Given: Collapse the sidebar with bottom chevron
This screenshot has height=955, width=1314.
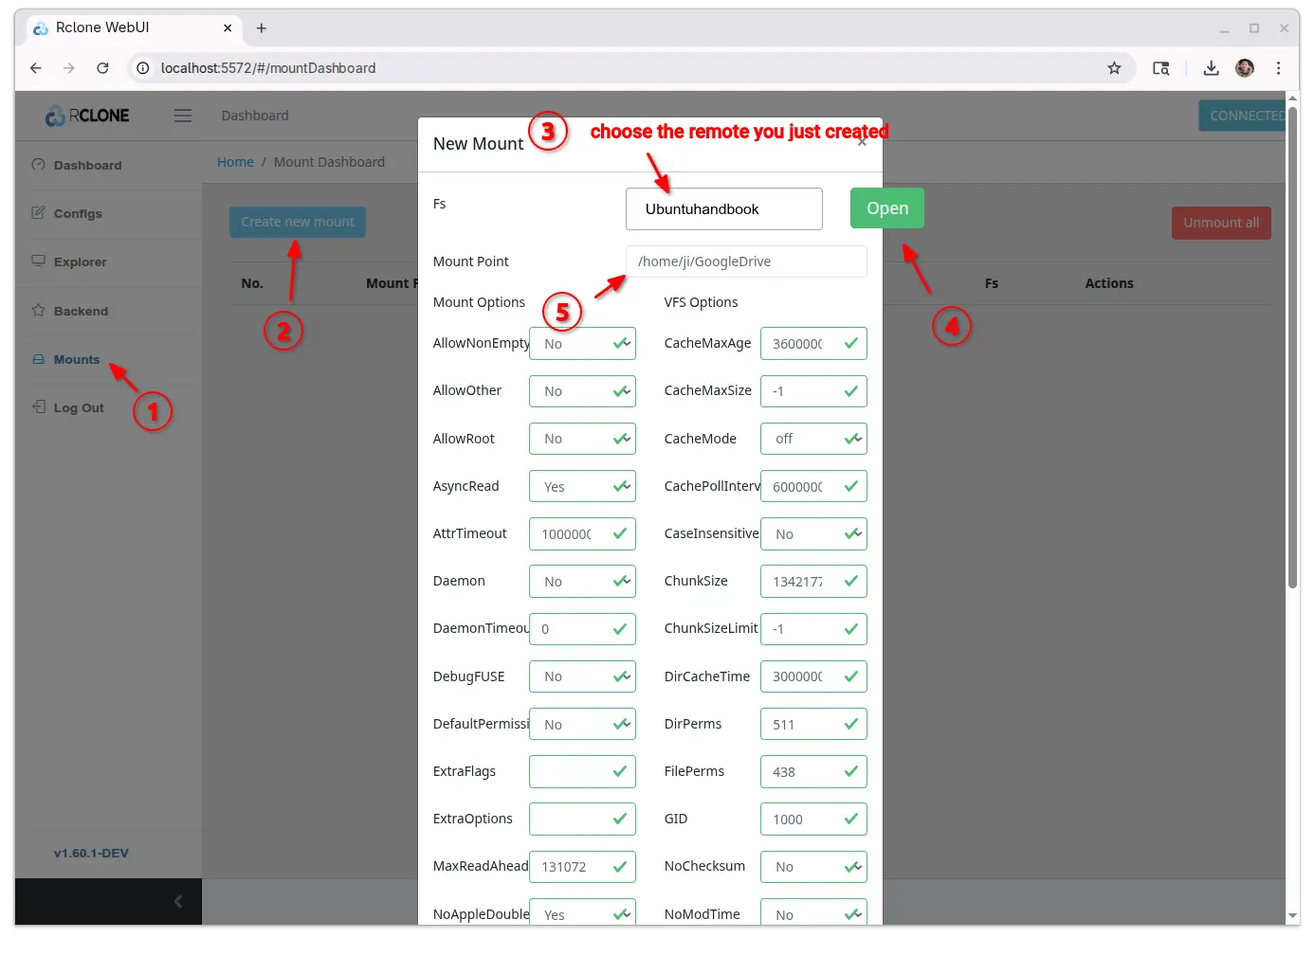Looking at the screenshot, I should [177, 902].
